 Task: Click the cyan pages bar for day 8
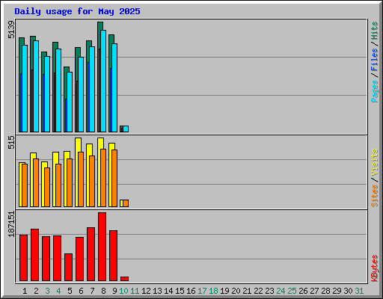pos(103,81)
